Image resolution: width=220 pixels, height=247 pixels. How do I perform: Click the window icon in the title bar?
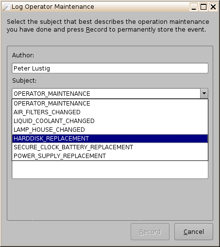[x=6, y=7]
